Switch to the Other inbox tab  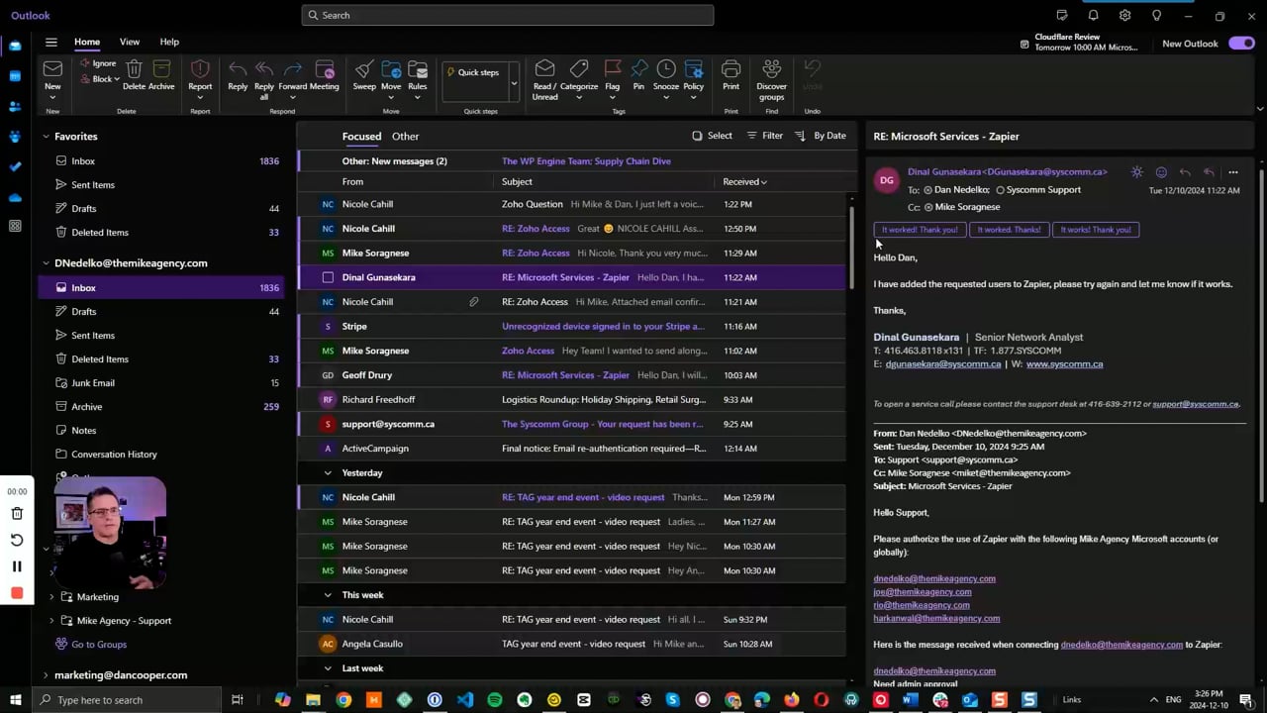point(405,136)
